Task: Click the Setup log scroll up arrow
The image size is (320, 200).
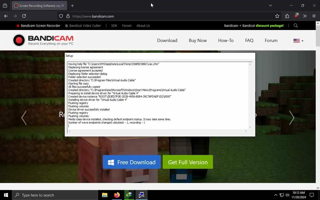Action: click(250, 64)
